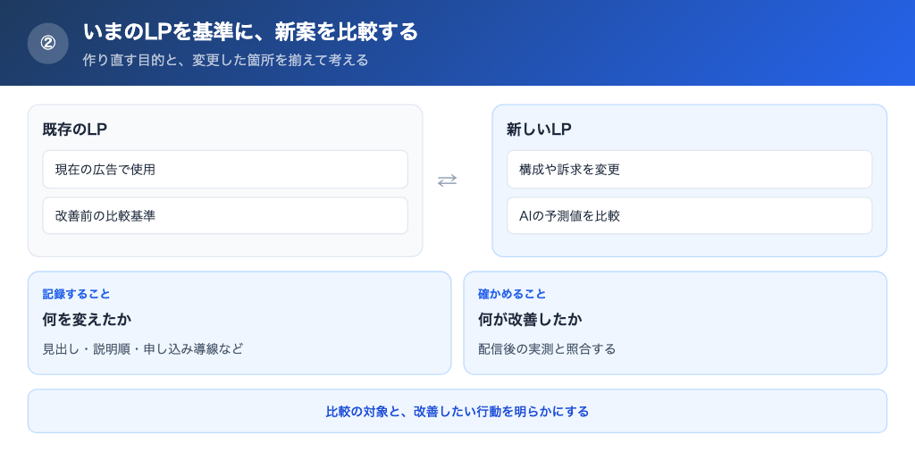Click the 記録すること label

77,294
